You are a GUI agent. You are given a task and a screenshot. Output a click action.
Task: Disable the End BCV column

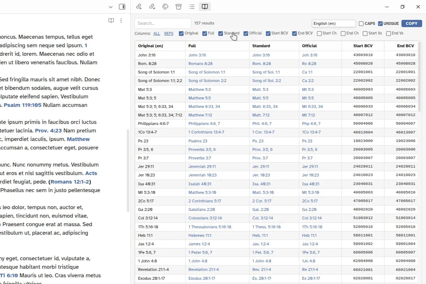(x=294, y=33)
